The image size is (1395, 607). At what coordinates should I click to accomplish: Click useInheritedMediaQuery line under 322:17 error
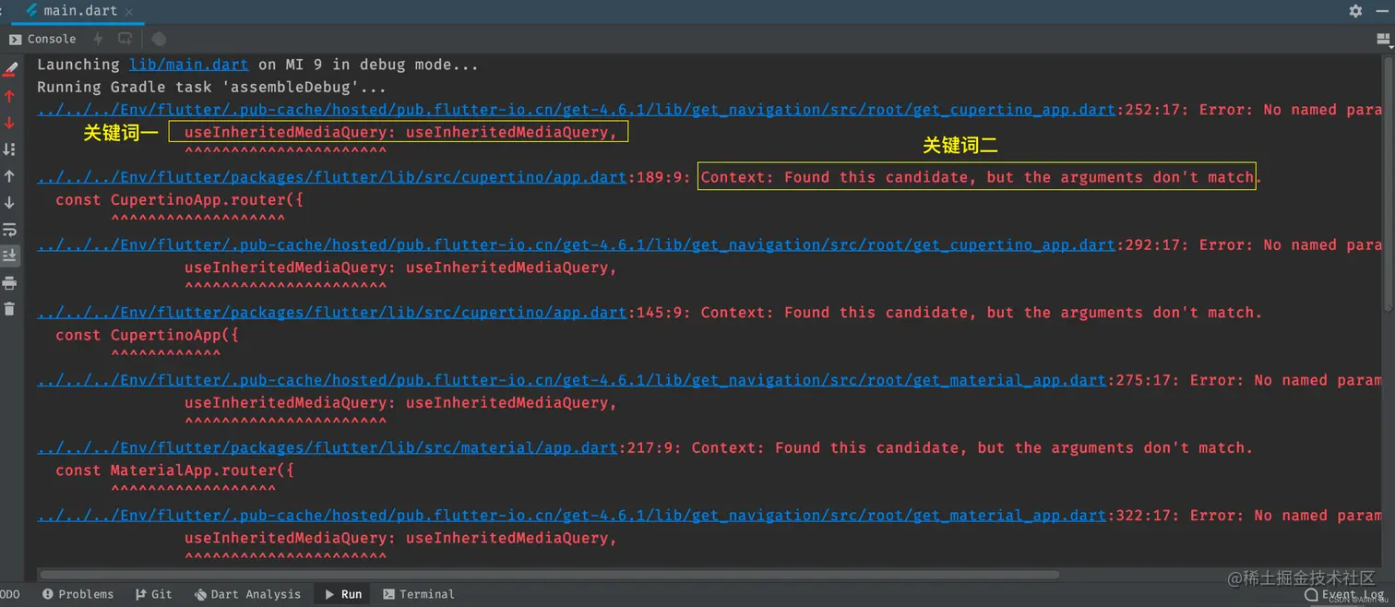click(x=400, y=538)
